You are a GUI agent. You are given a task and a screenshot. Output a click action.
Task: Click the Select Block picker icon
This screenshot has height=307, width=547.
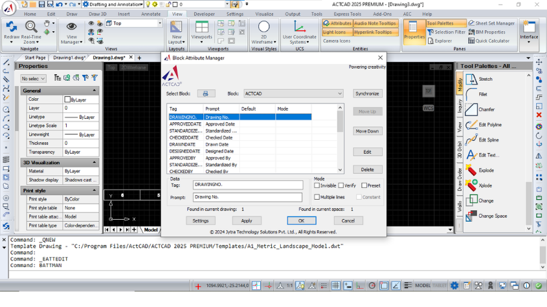click(x=206, y=94)
